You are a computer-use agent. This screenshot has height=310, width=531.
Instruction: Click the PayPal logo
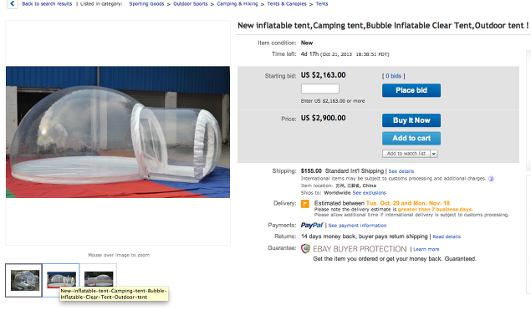coord(312,225)
